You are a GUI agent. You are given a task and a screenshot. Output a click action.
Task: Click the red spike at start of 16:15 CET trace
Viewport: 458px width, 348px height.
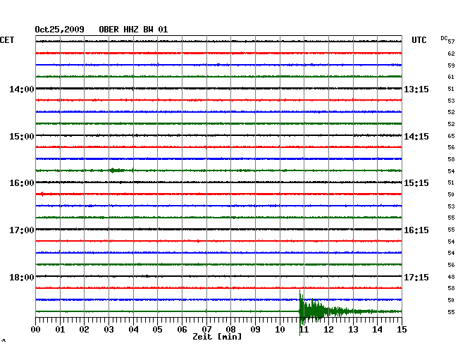pos(42,194)
